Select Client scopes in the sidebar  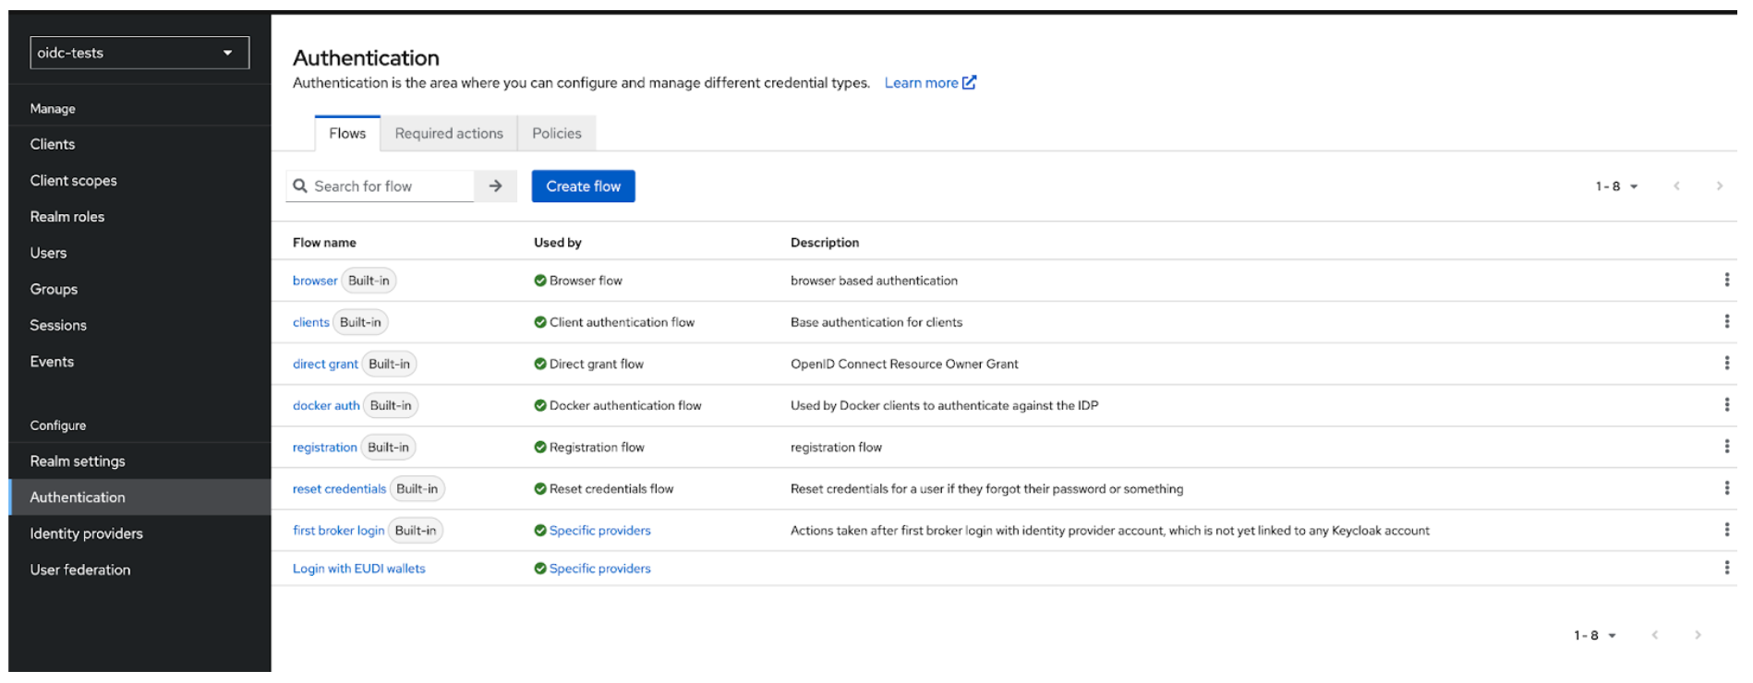tap(73, 180)
